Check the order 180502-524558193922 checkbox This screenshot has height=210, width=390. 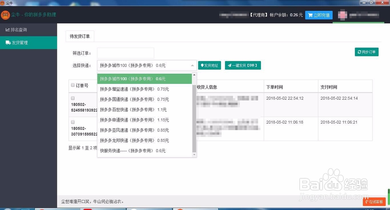pos(73,98)
